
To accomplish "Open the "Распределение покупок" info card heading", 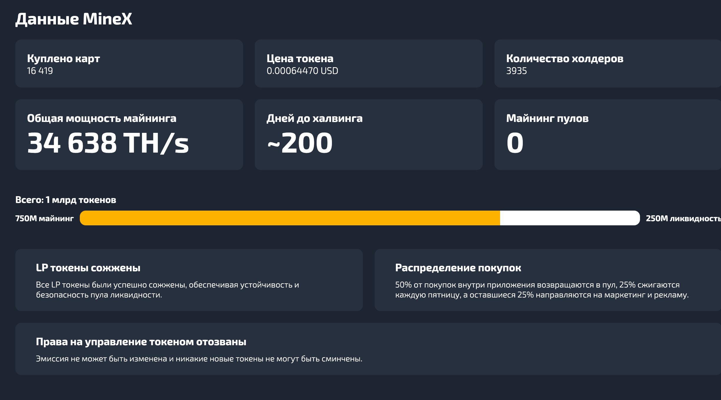I will (458, 268).
